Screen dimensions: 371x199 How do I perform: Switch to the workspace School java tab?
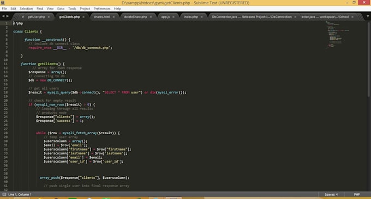[x=325, y=17]
